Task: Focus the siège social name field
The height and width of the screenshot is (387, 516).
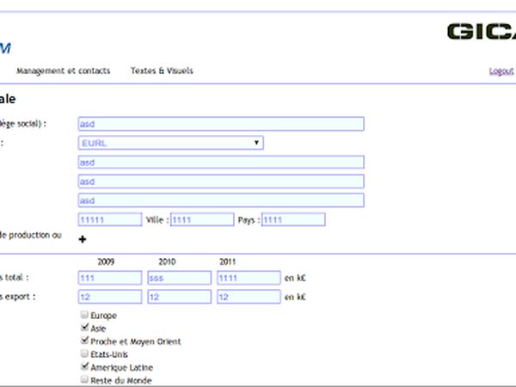Action: pyautogui.click(x=221, y=124)
